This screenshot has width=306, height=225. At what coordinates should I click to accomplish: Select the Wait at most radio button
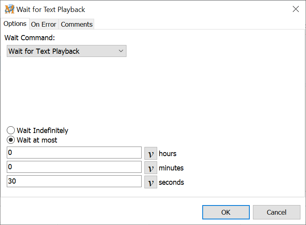click(x=11, y=140)
